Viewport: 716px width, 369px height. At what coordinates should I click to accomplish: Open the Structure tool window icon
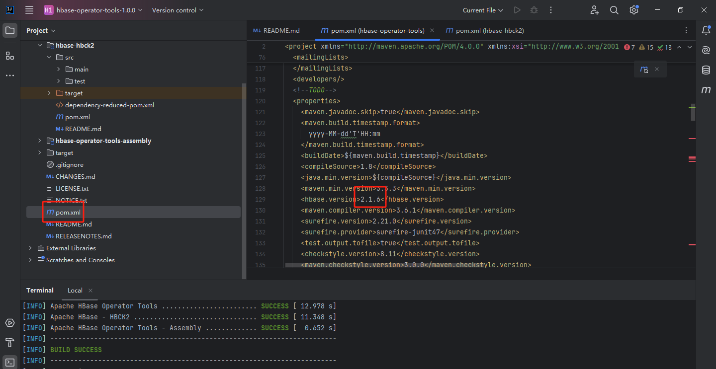pyautogui.click(x=9, y=56)
